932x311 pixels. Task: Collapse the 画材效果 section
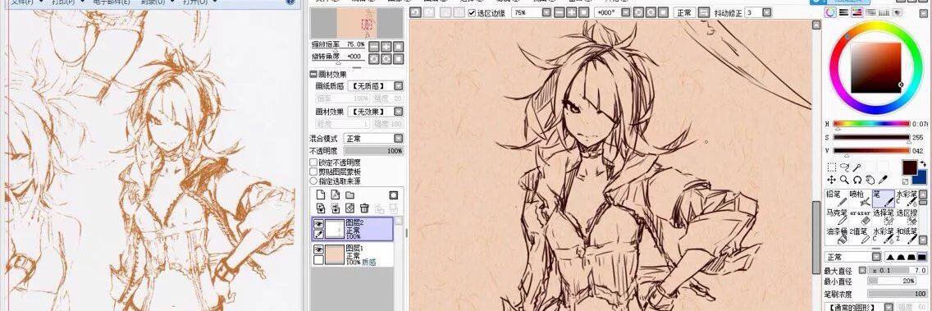[313, 75]
